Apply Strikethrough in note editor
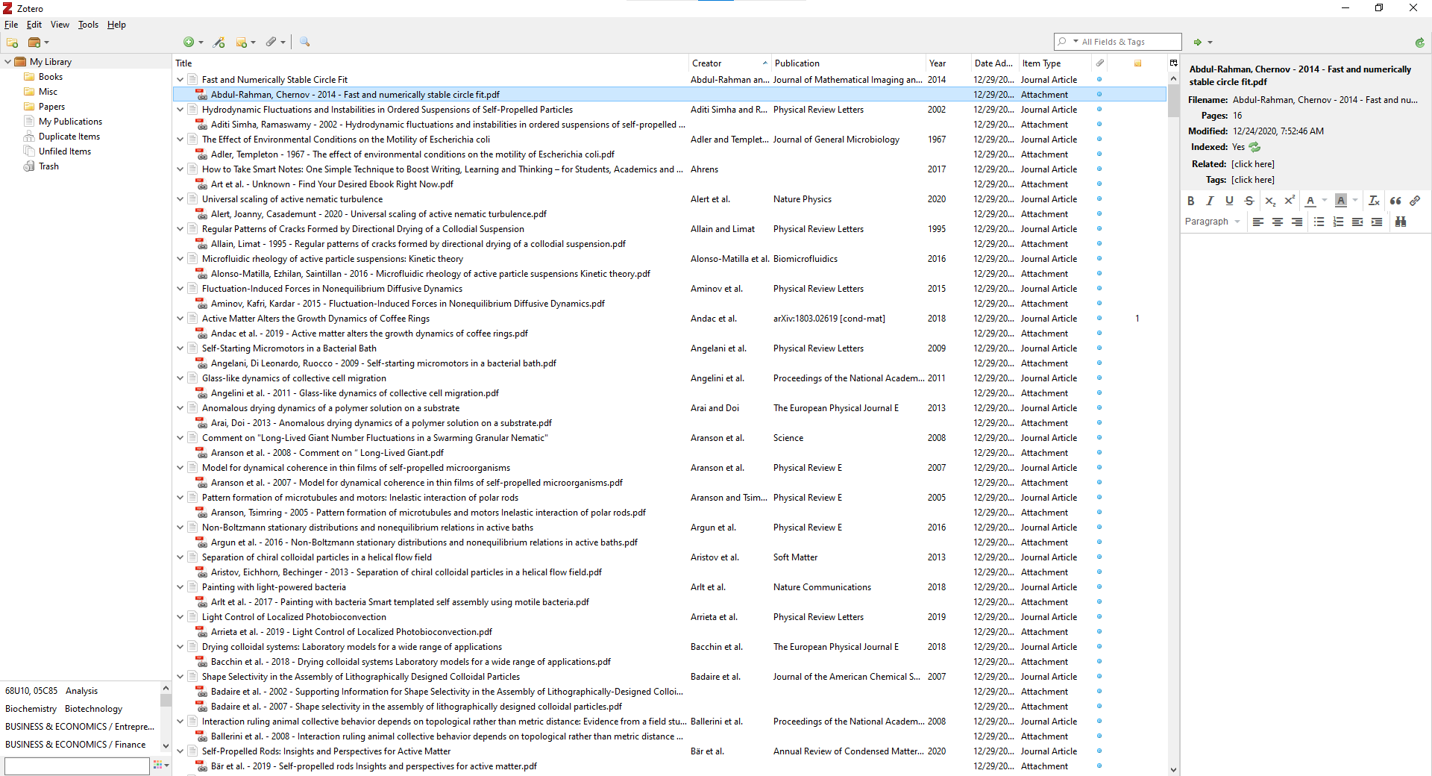The width and height of the screenshot is (1432, 776). click(1249, 201)
